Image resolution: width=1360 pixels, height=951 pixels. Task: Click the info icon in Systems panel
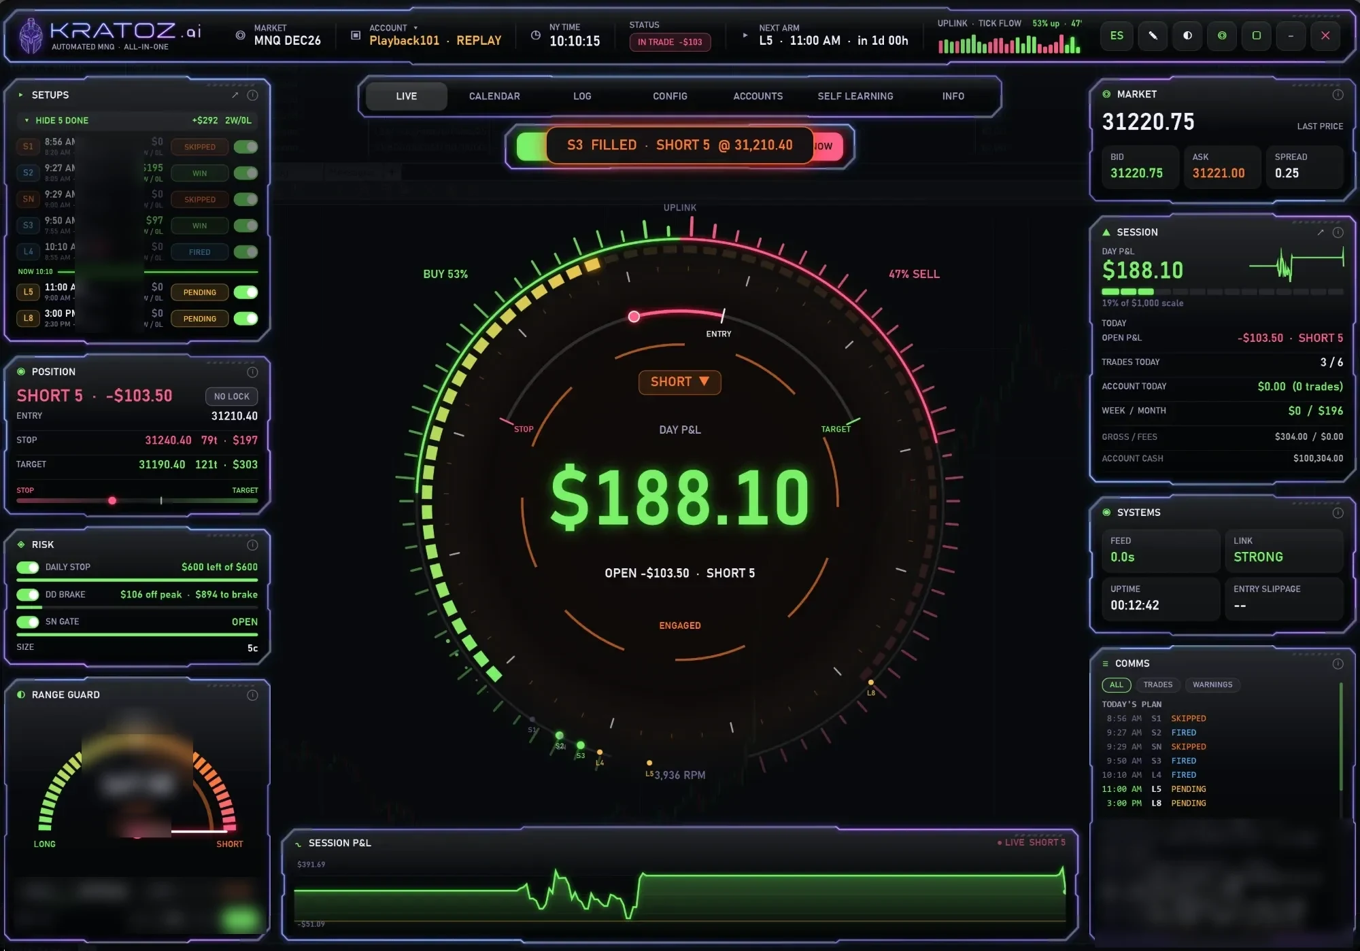click(x=1338, y=513)
